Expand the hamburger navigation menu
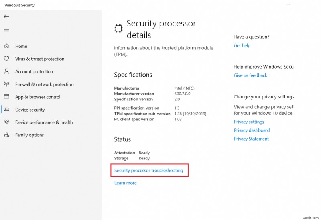The image size is (321, 220). 6,31
